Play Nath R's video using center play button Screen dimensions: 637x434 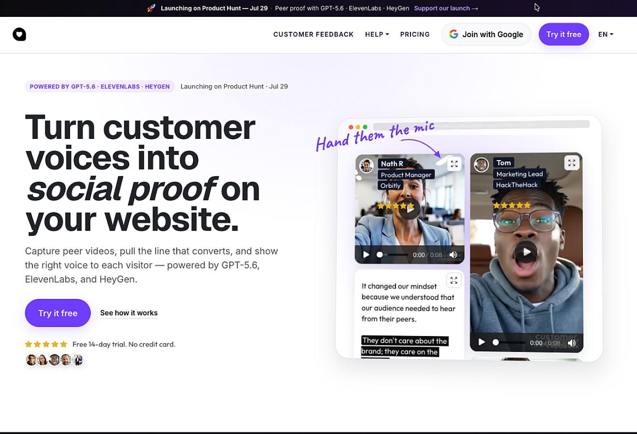click(410, 209)
